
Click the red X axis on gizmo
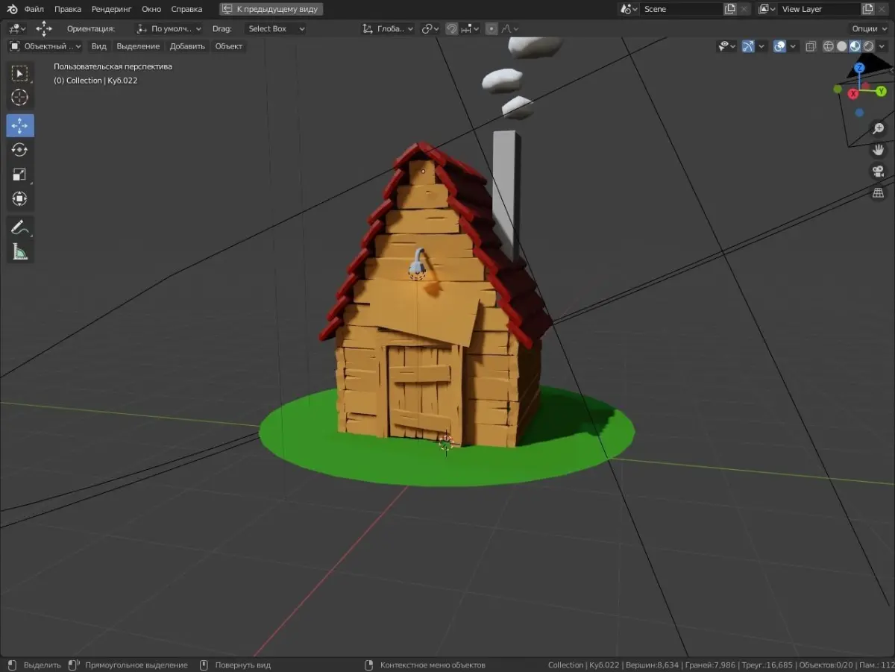tap(853, 94)
